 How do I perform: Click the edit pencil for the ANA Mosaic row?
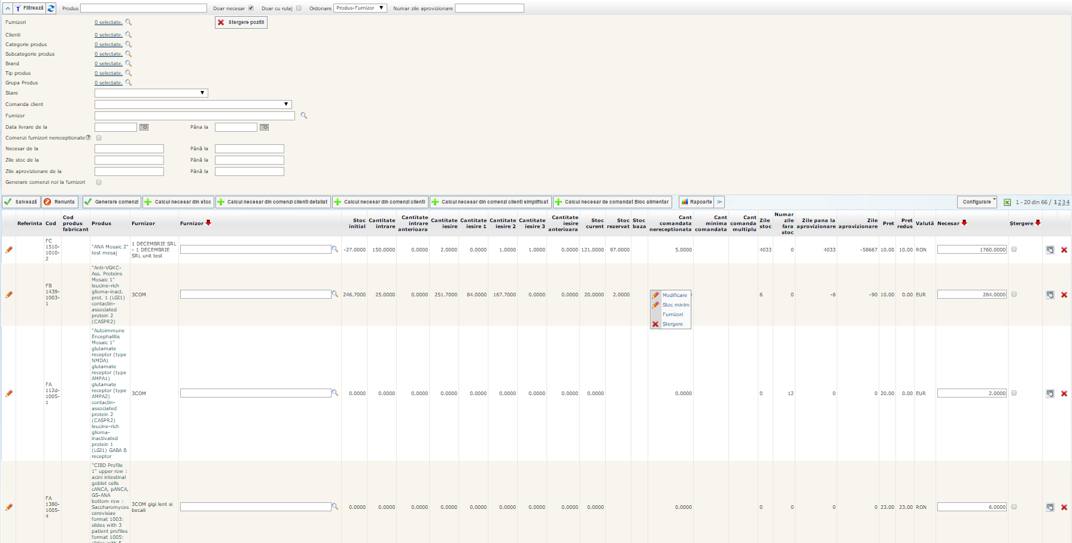click(x=9, y=250)
